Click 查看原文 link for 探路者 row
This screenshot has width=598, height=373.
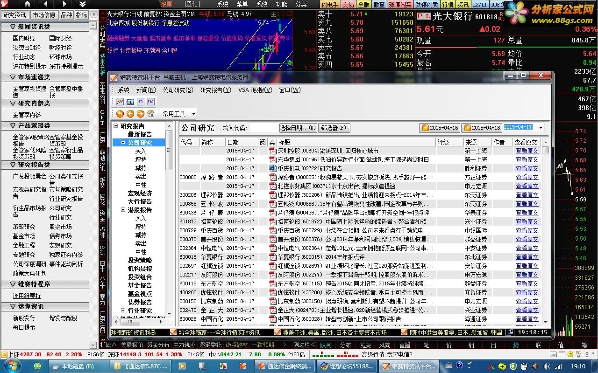coord(527,177)
